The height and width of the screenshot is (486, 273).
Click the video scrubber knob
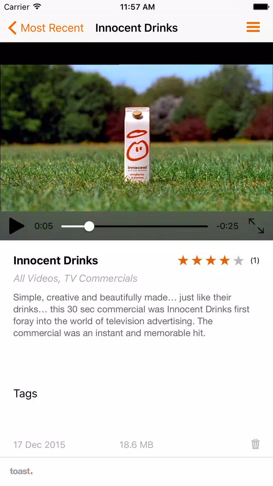pos(89,226)
